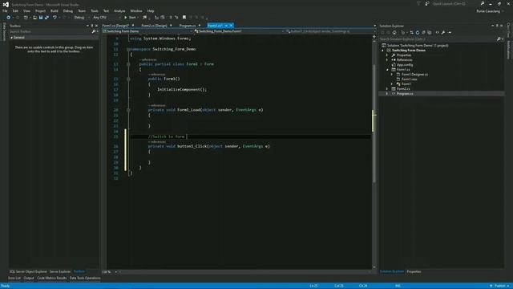Close the active Form1.cs tab

point(231,26)
